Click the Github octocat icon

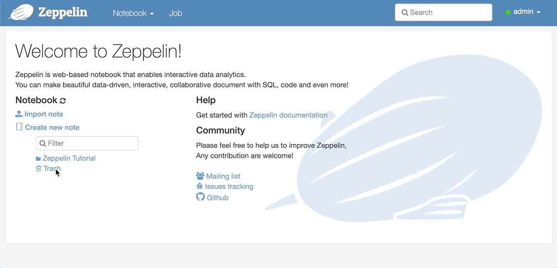click(201, 197)
